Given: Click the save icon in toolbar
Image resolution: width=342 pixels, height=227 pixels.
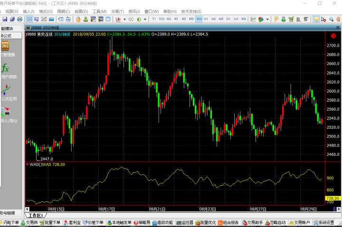Looking at the screenshot, I should pyautogui.click(x=5, y=19).
